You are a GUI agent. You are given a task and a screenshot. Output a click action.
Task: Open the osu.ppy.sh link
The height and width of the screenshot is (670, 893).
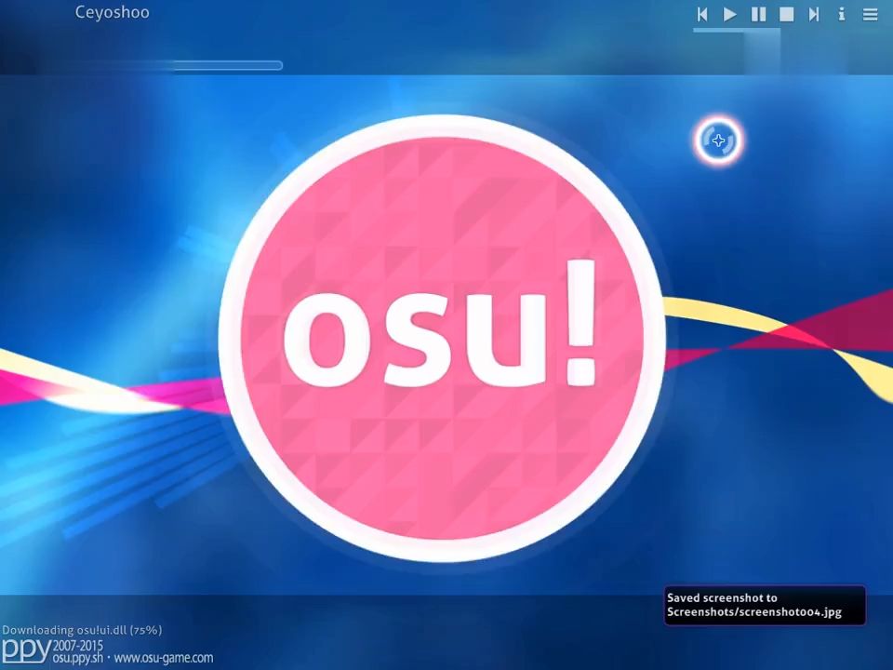coord(78,658)
